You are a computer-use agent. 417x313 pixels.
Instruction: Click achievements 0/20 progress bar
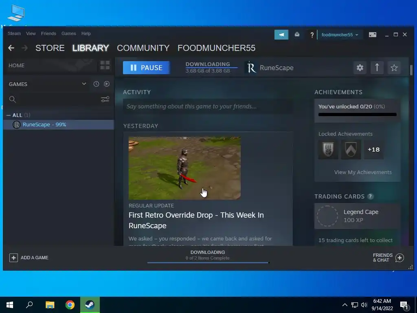pos(358,115)
